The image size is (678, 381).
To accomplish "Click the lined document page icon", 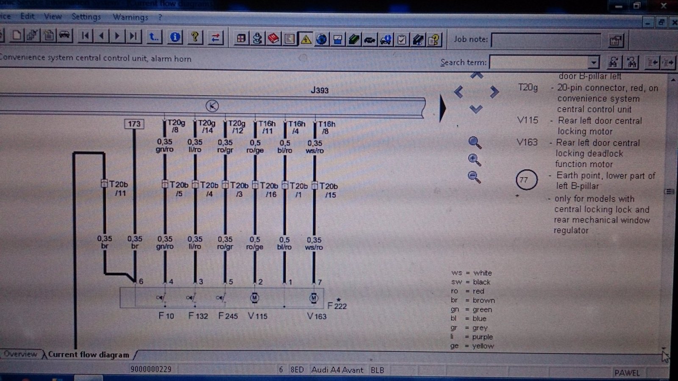I will [290, 39].
